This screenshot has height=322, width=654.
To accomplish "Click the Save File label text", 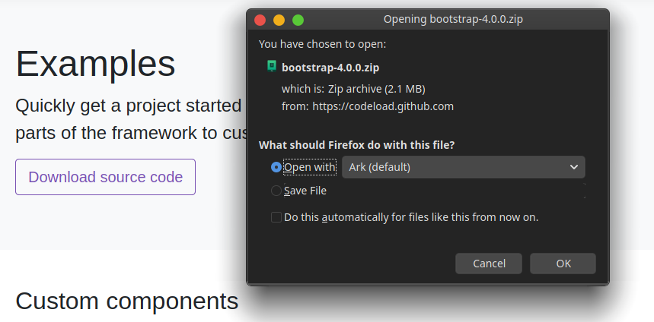I will click(x=305, y=191).
